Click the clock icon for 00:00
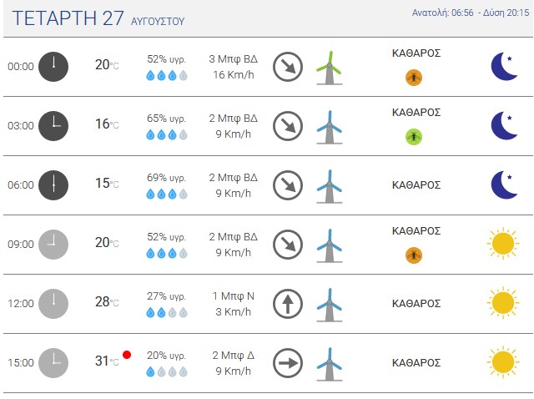 53,67
